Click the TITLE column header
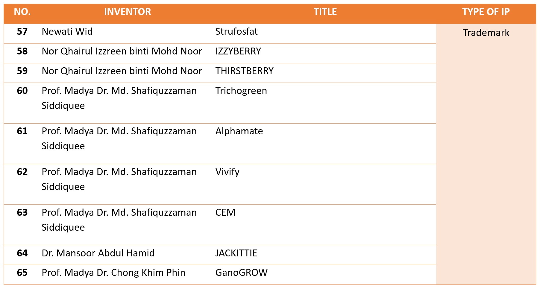540x289 pixels. (325, 12)
